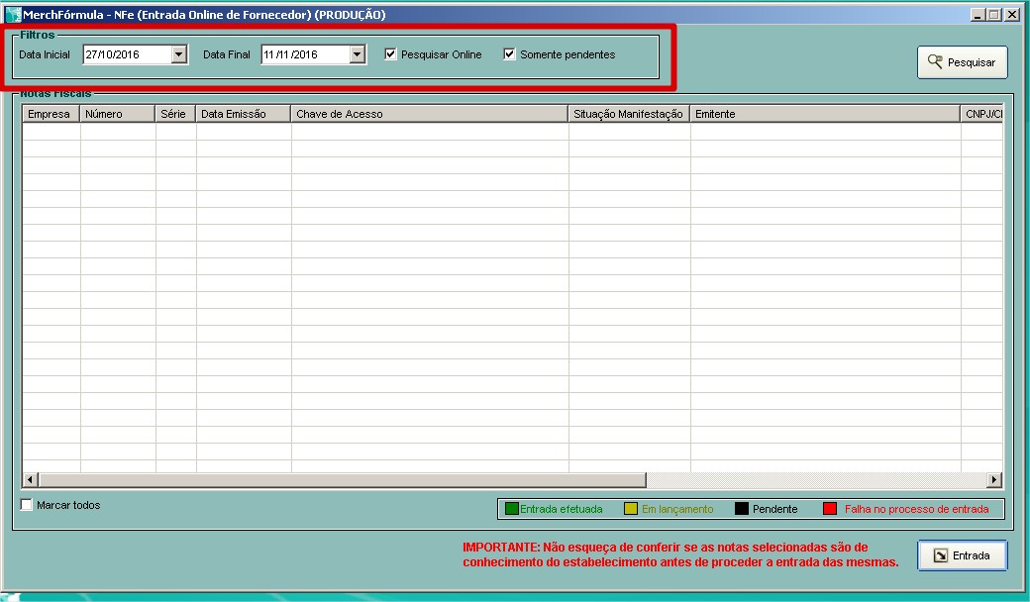This screenshot has height=602, width=1030.
Task: Click the black Pendente legend square
Action: click(742, 509)
